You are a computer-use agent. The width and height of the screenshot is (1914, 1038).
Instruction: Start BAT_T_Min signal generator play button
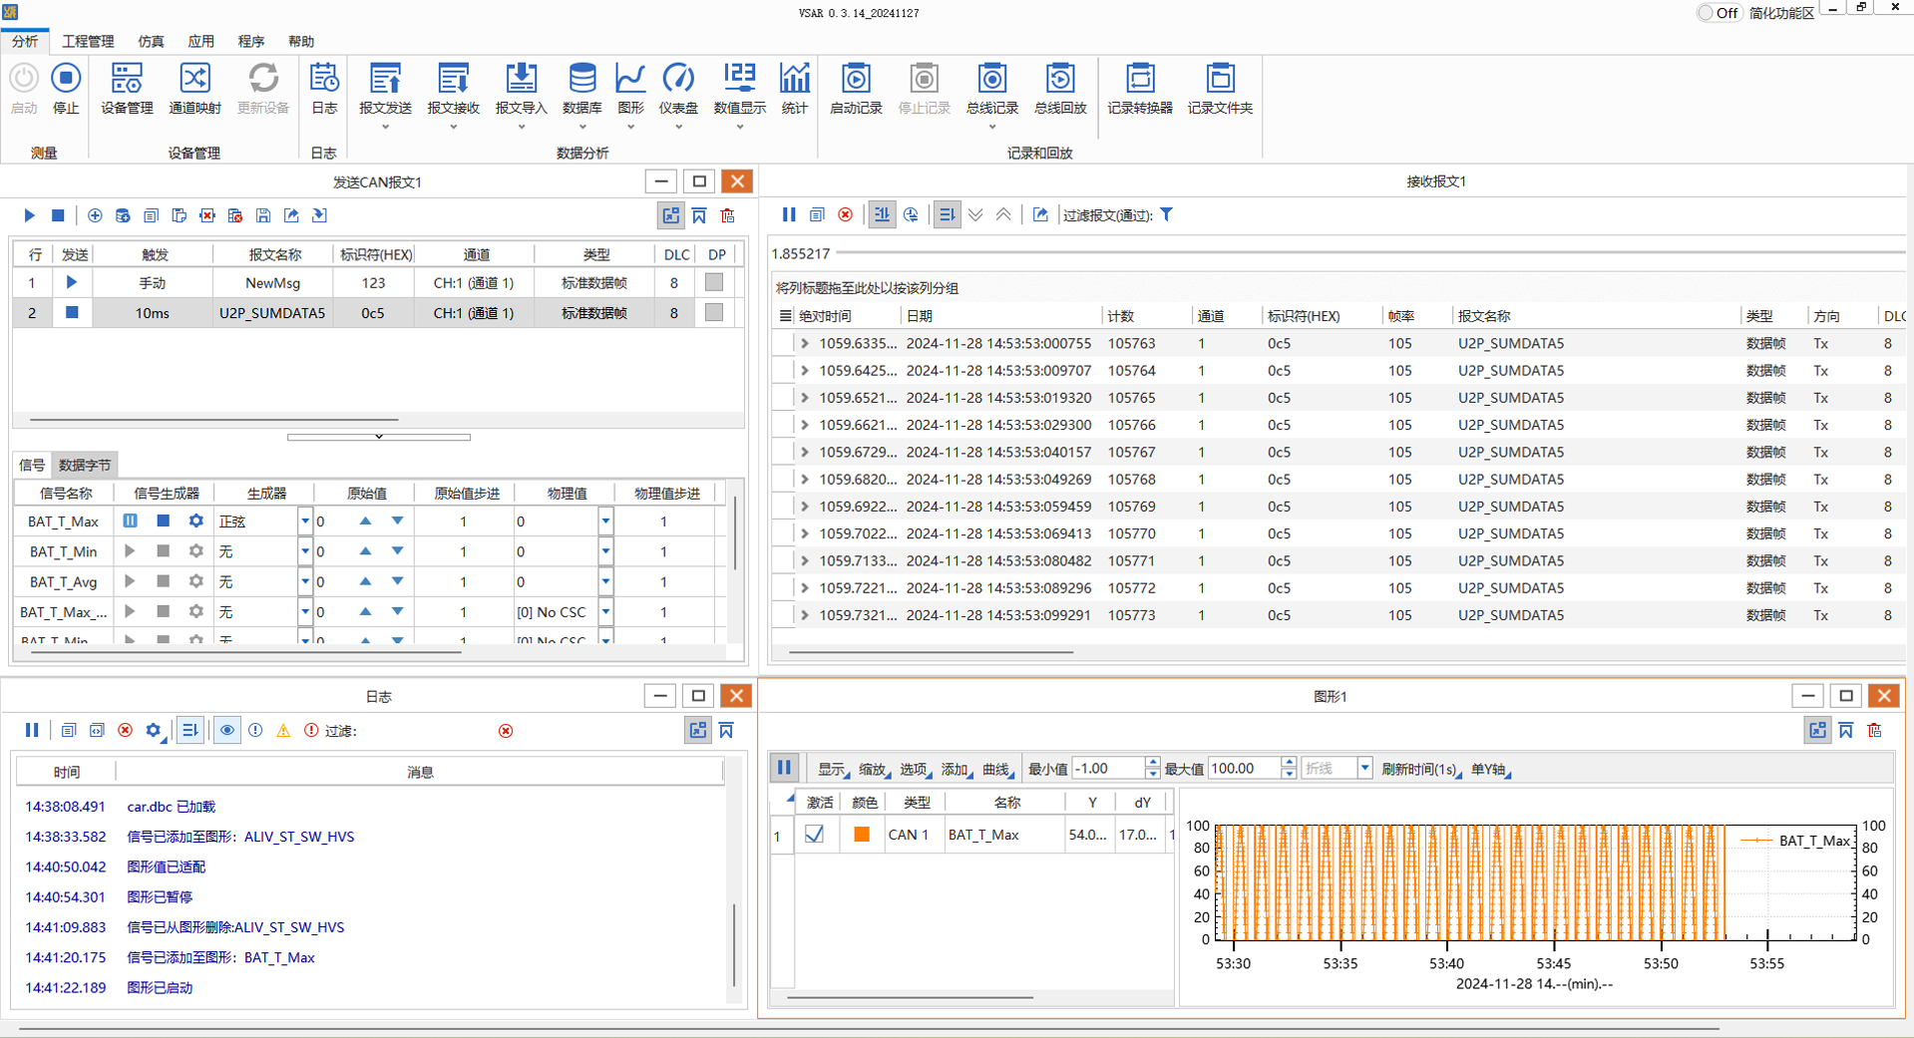131,550
